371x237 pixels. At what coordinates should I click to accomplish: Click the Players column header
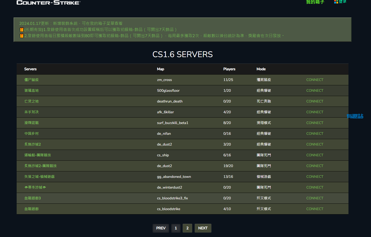coord(229,69)
